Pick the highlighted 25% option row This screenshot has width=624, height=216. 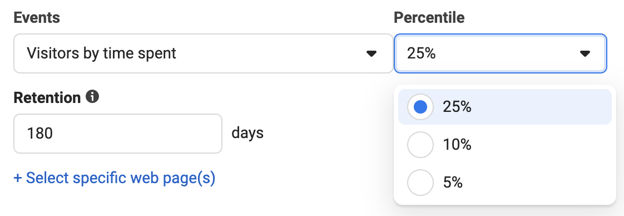(504, 107)
